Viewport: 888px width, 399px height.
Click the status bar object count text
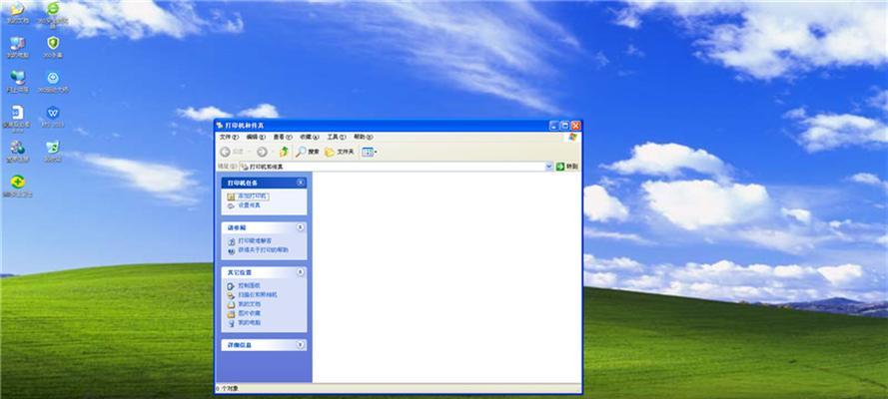[x=228, y=389]
